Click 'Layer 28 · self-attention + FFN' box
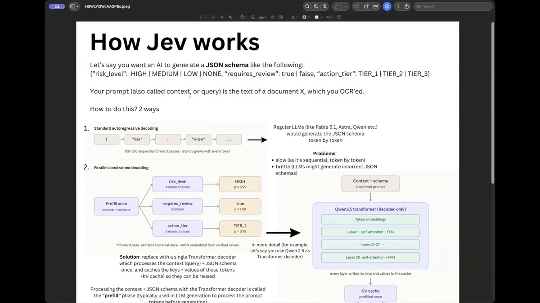The height and width of the screenshot is (303, 540). click(x=370, y=257)
